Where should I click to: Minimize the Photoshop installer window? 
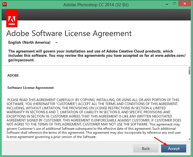click(x=167, y=4)
